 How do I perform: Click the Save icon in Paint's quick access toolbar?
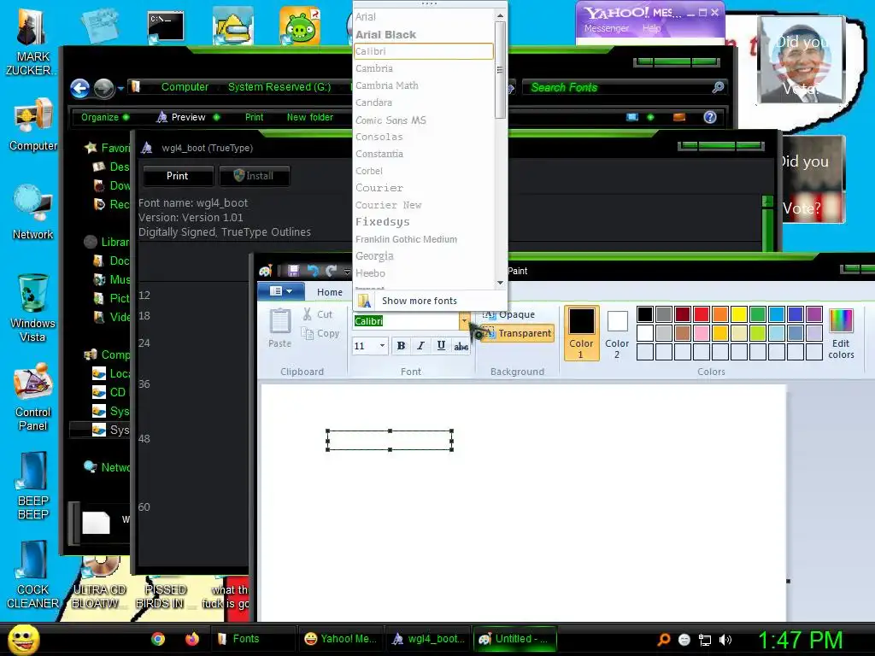pyautogui.click(x=294, y=271)
